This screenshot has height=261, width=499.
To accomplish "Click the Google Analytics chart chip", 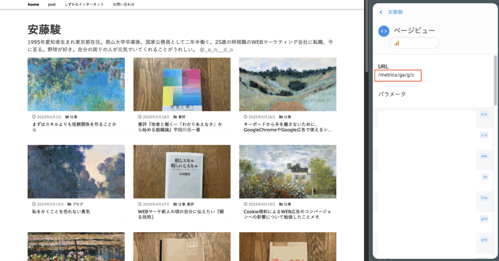I will (x=414, y=43).
